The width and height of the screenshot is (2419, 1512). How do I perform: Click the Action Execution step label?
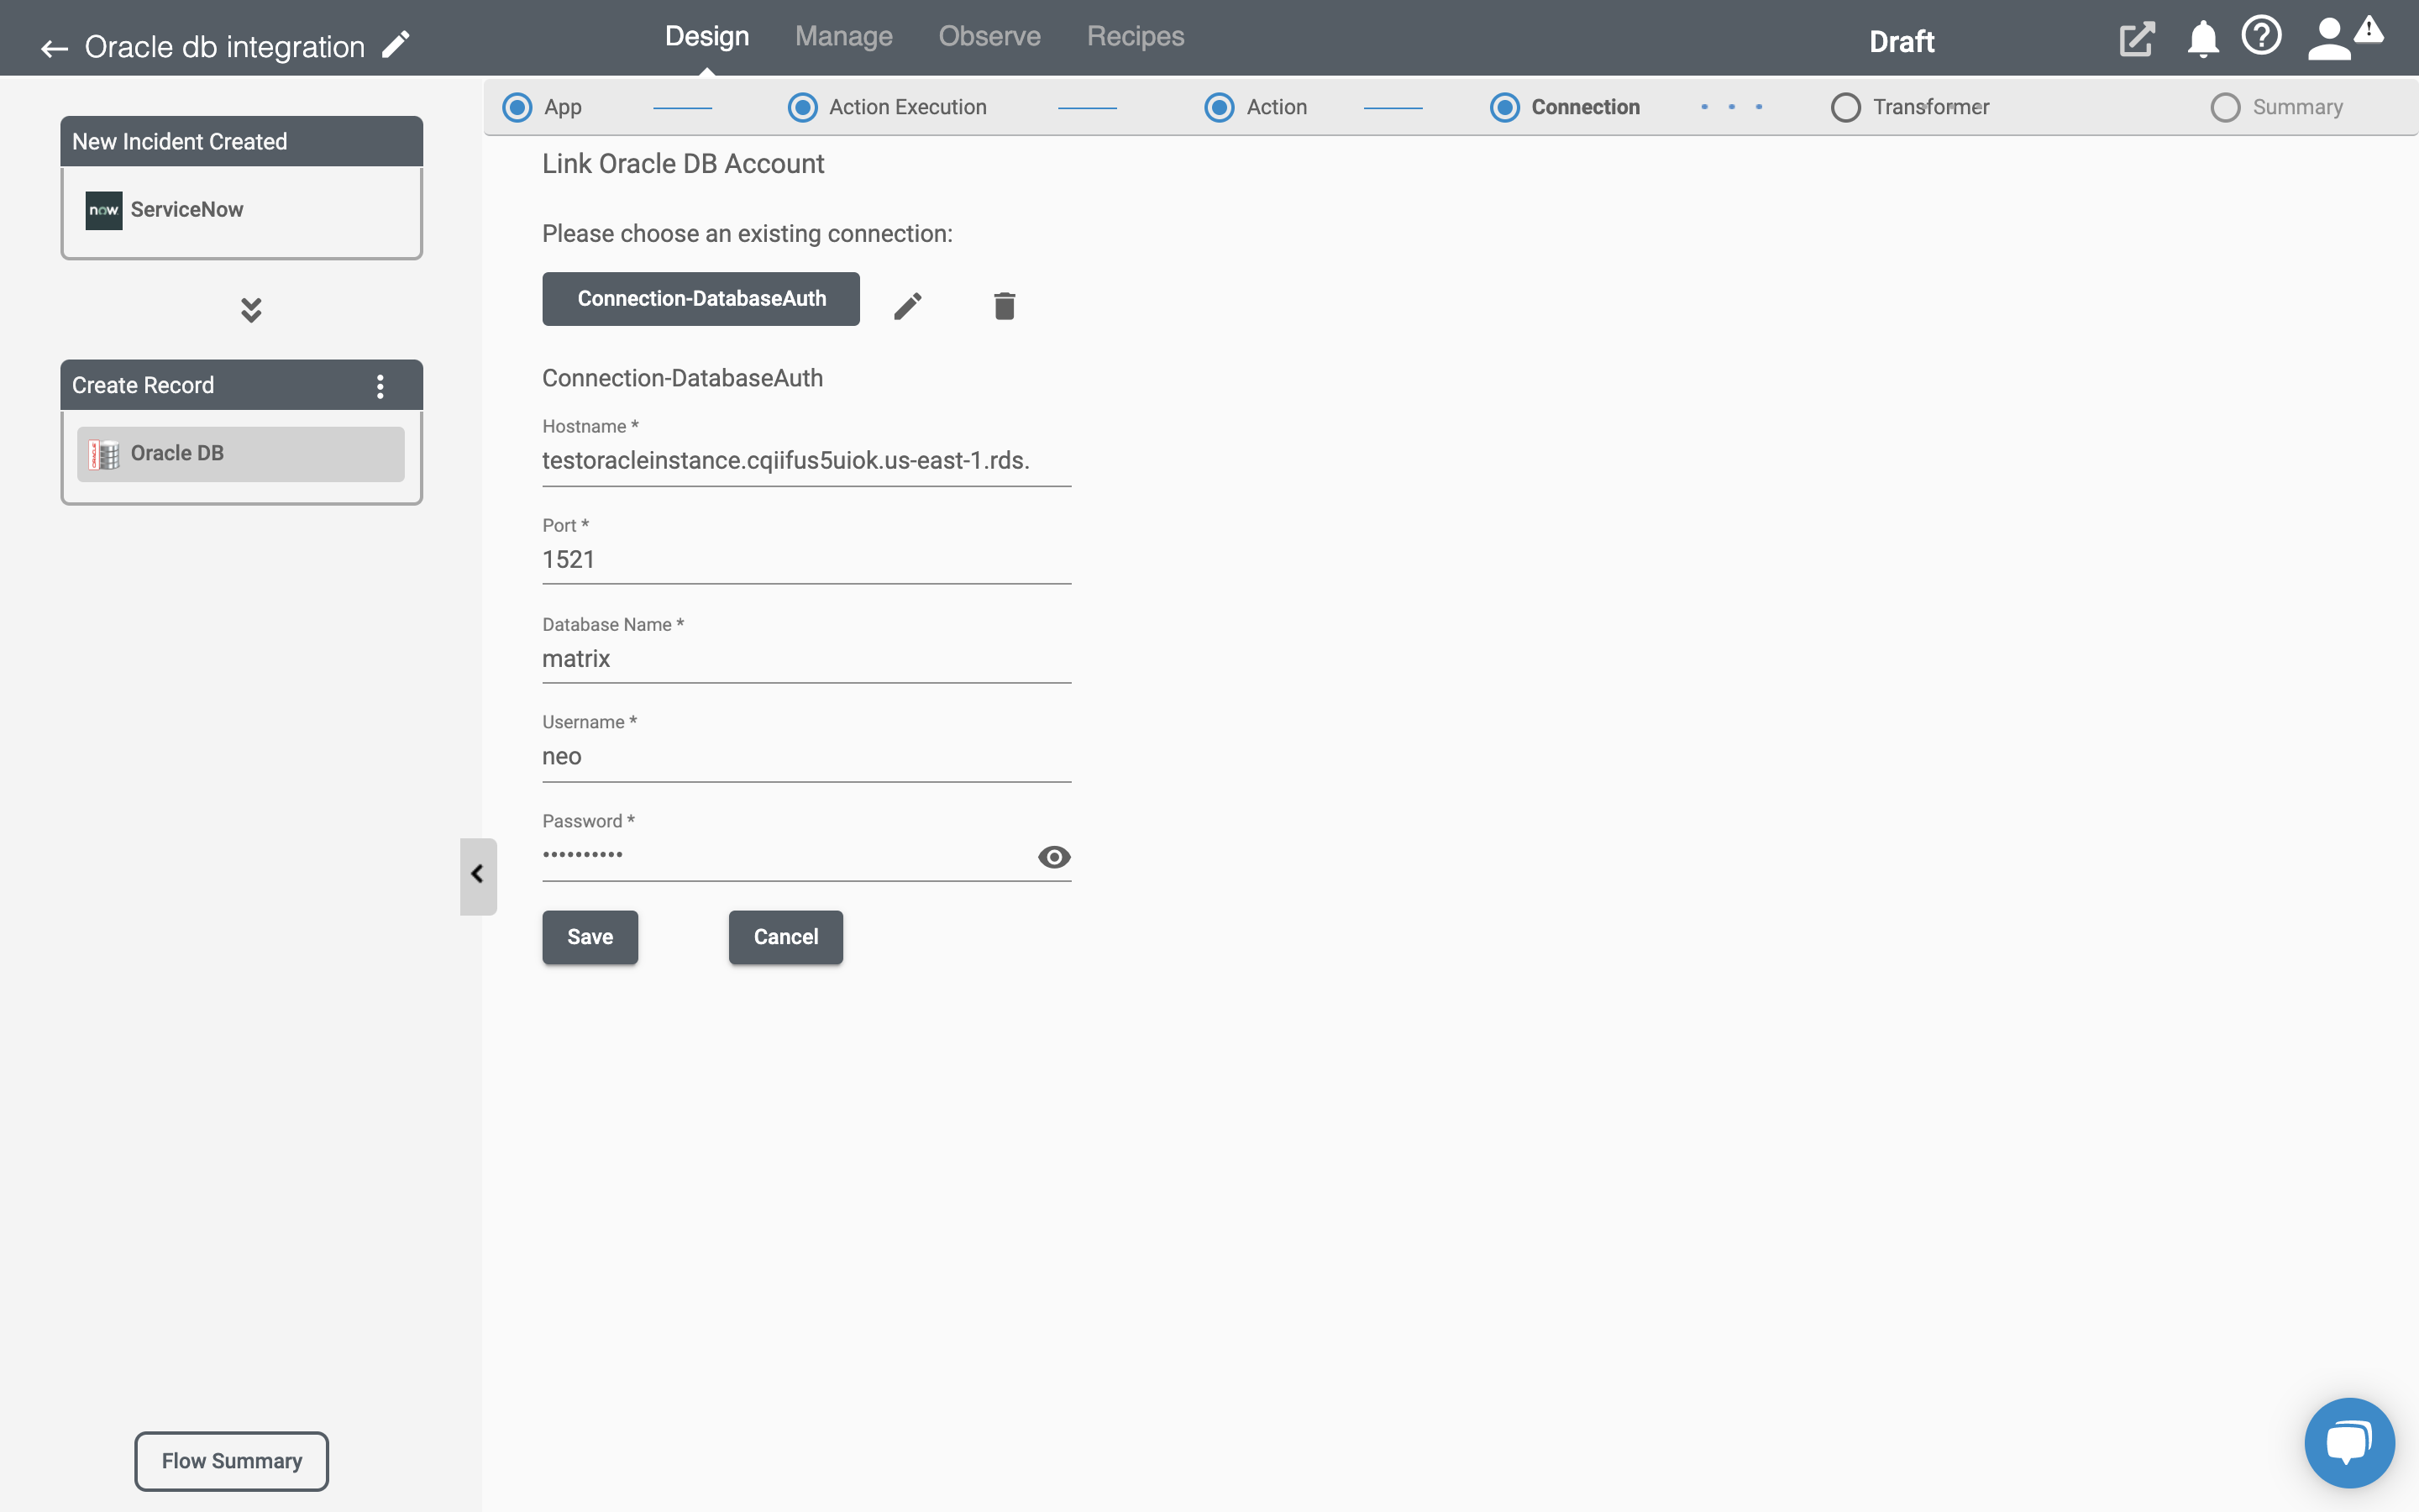pos(908,107)
